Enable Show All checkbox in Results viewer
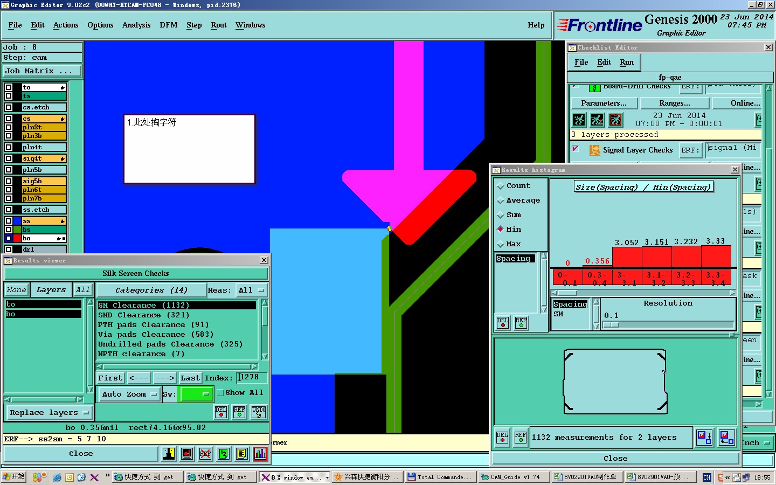 pyautogui.click(x=220, y=393)
